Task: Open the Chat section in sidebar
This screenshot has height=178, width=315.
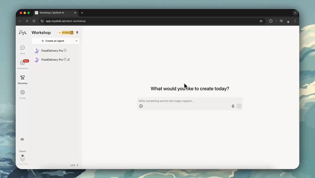Action: (23, 50)
